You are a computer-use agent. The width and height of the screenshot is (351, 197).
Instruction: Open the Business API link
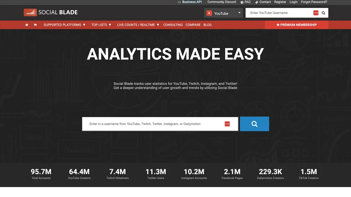(192, 2)
